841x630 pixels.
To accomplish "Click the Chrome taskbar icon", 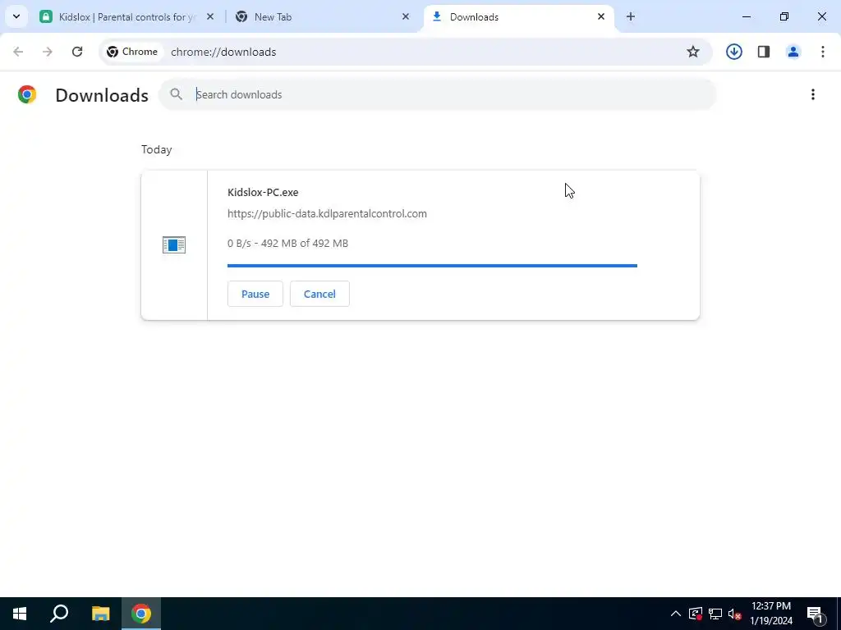I will [x=141, y=614].
